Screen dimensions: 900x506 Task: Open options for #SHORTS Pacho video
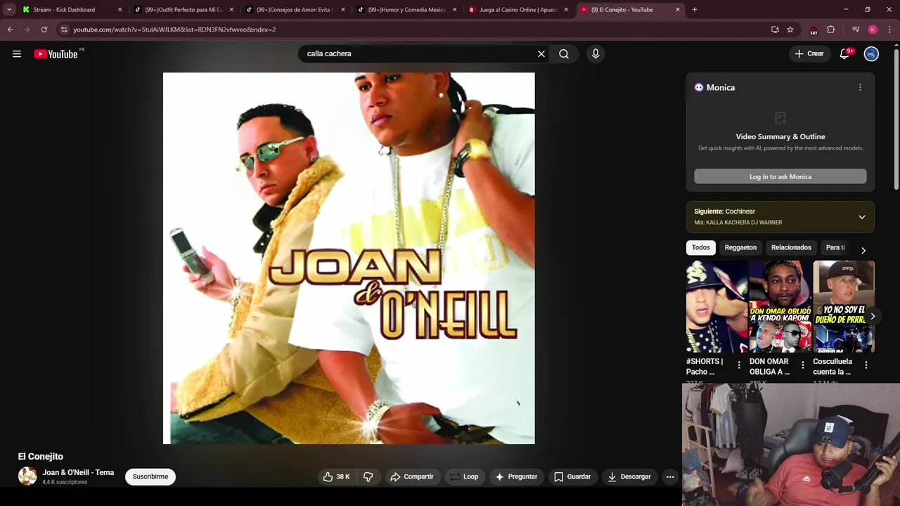pos(739,365)
